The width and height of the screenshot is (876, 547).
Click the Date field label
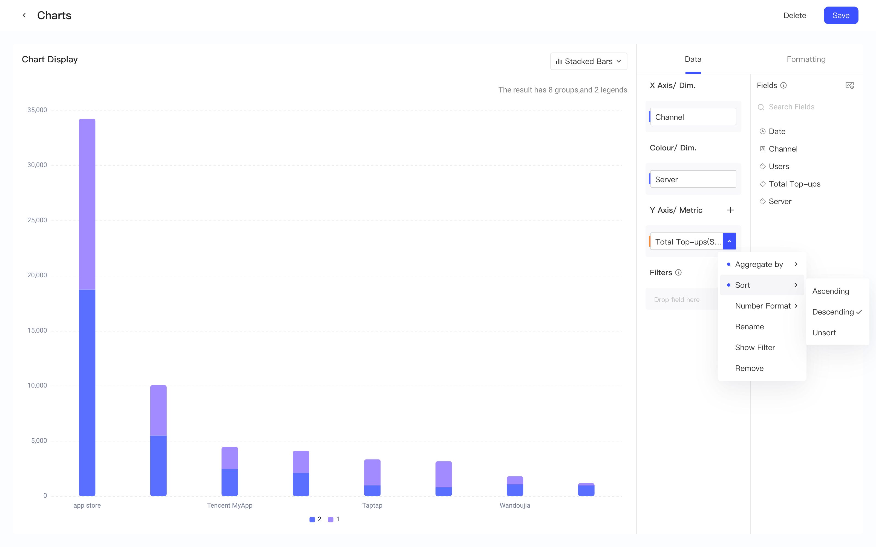tap(777, 131)
